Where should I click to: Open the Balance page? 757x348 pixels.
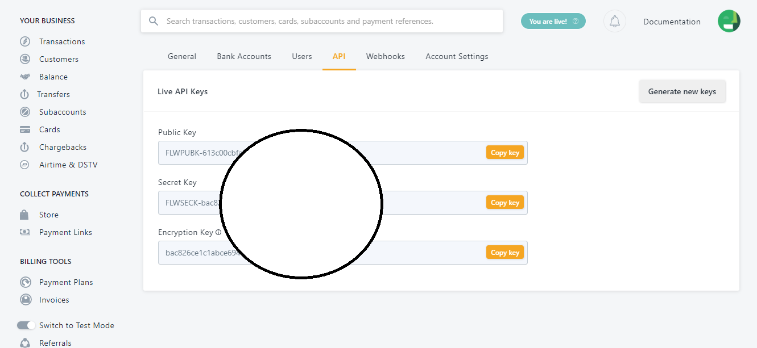[53, 77]
